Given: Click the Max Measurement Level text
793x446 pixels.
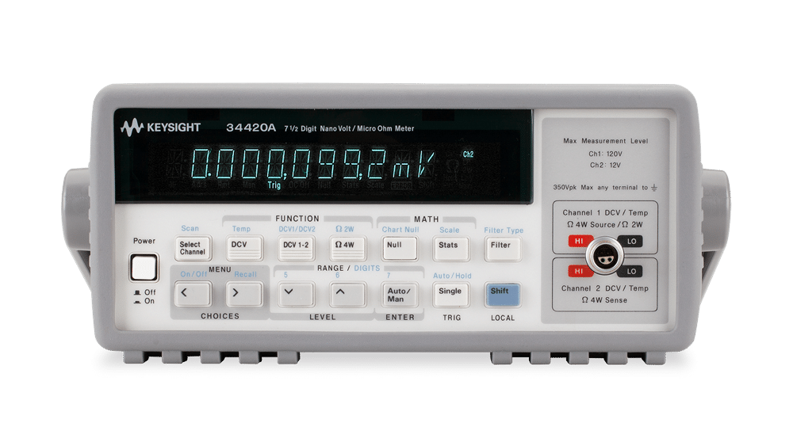Looking at the screenshot, I should click(x=605, y=141).
